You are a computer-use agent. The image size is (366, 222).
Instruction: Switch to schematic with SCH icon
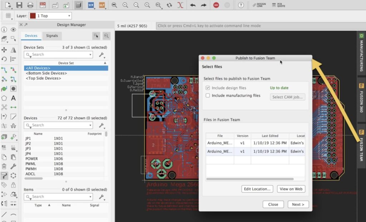click(x=43, y=5)
